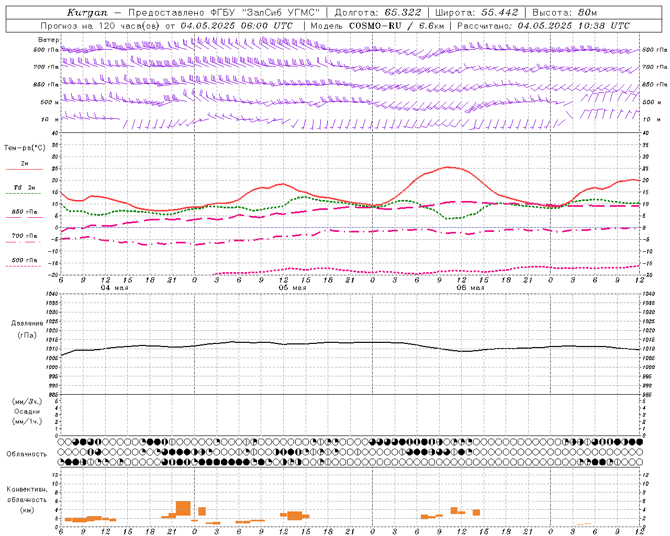
Task: Click the "06 мая" date label
Action: tap(470, 288)
